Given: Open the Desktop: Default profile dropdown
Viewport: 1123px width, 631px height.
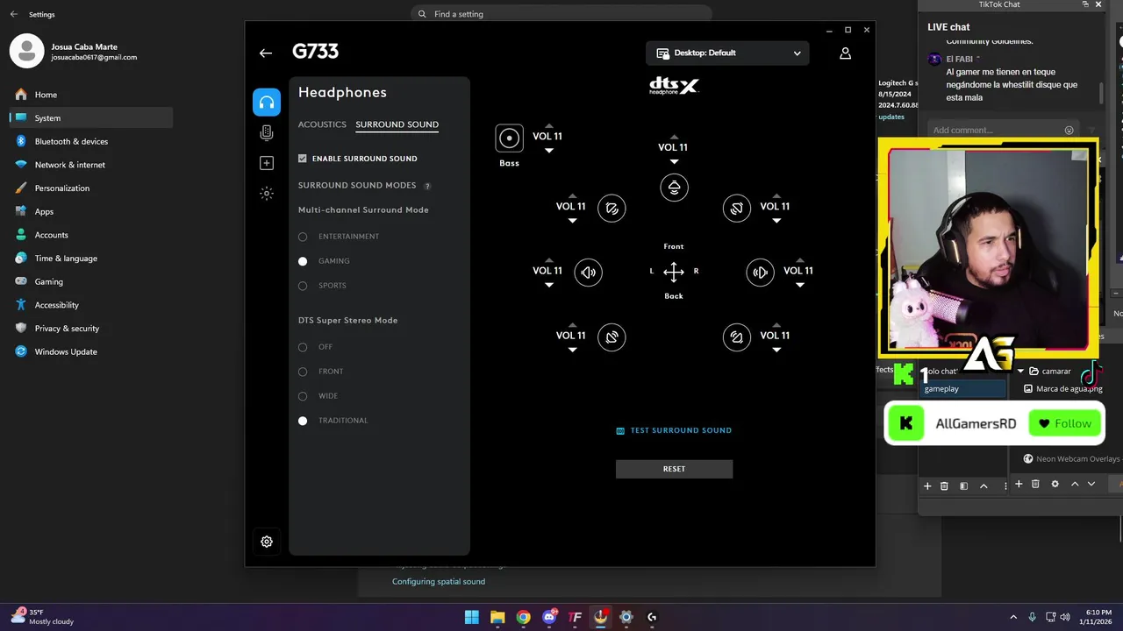Looking at the screenshot, I should pyautogui.click(x=727, y=53).
